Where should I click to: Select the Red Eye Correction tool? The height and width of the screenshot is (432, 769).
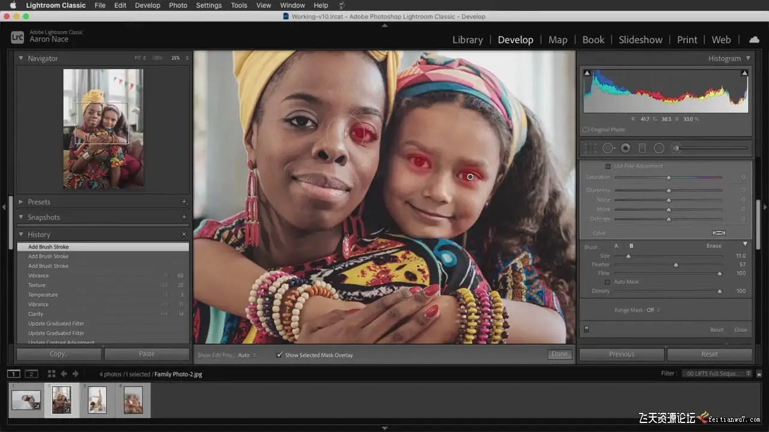point(625,148)
